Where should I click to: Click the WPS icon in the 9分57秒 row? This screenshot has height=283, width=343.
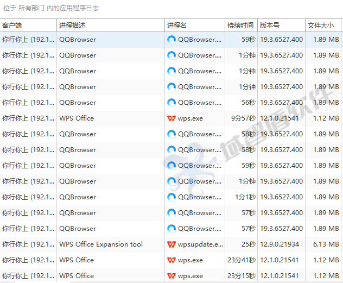[171, 118]
